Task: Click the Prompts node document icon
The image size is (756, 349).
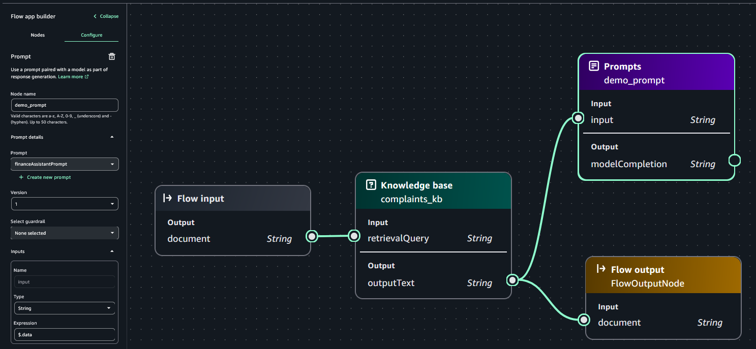Action: [593, 67]
